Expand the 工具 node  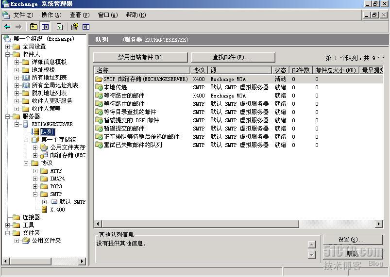7,225
